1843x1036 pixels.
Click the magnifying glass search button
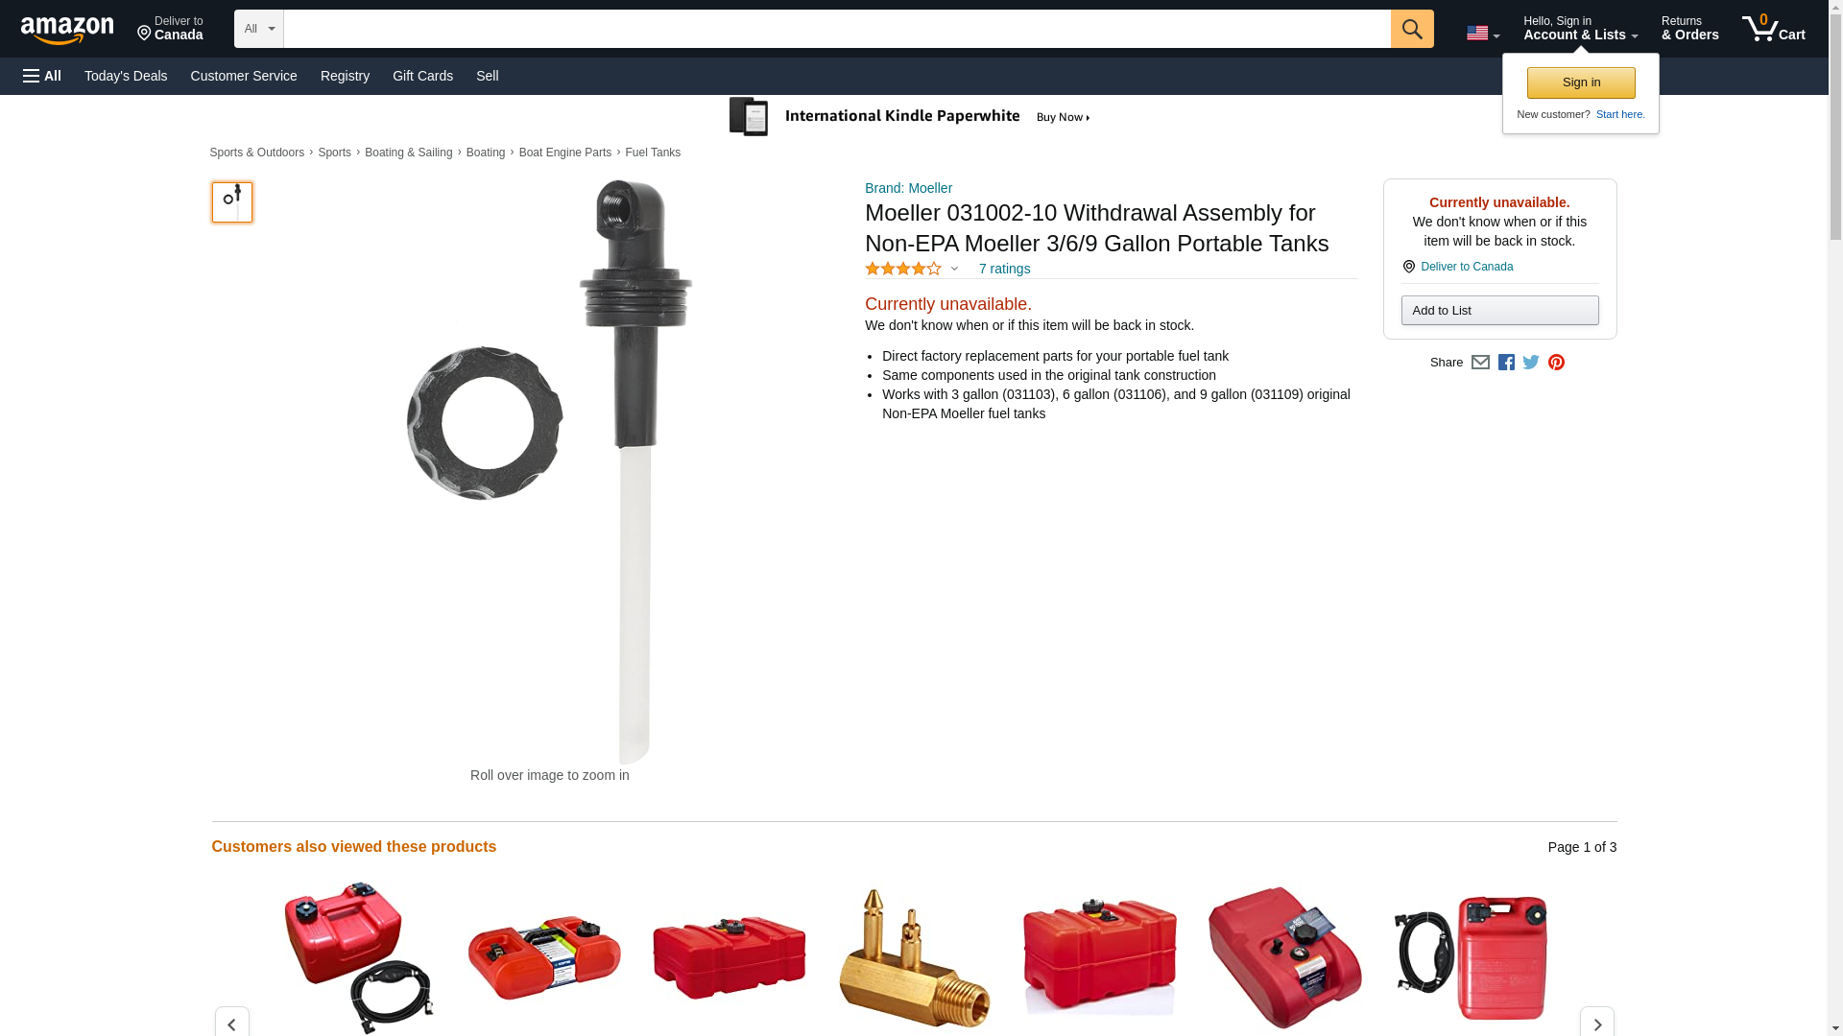click(1412, 29)
